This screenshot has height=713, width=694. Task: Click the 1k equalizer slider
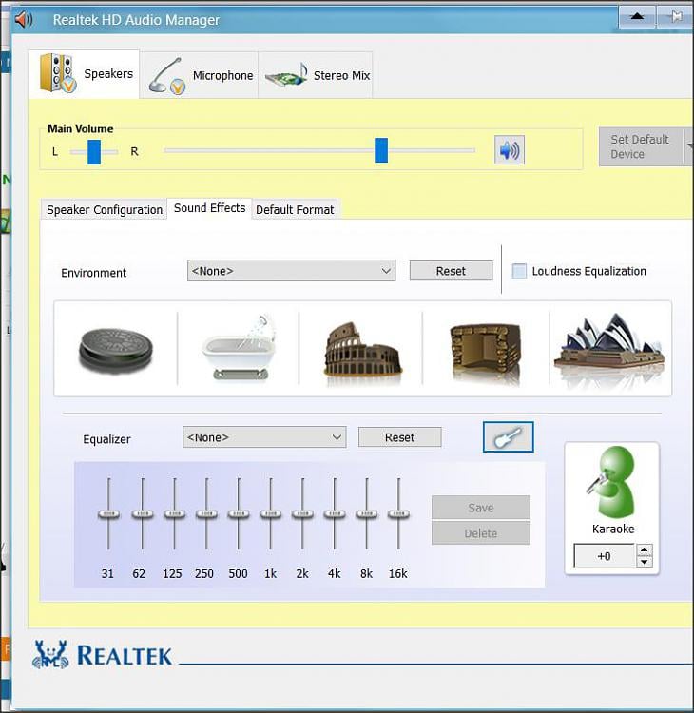pos(271,513)
